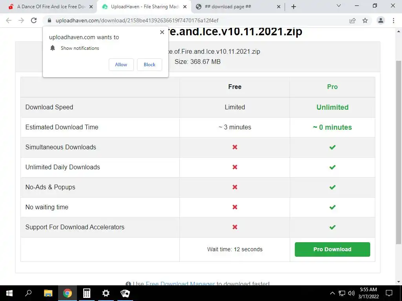Viewport: 402px width, 301px height.
Task: Click the browser forward arrow
Action: (21, 20)
